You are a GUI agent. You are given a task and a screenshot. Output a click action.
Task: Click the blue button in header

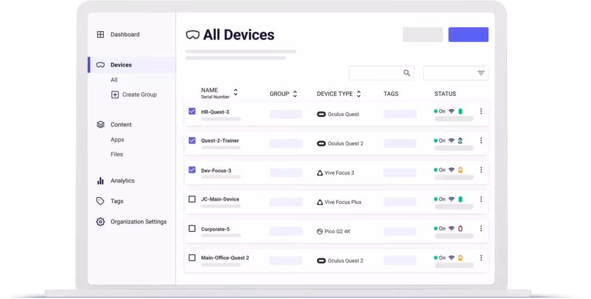[469, 34]
